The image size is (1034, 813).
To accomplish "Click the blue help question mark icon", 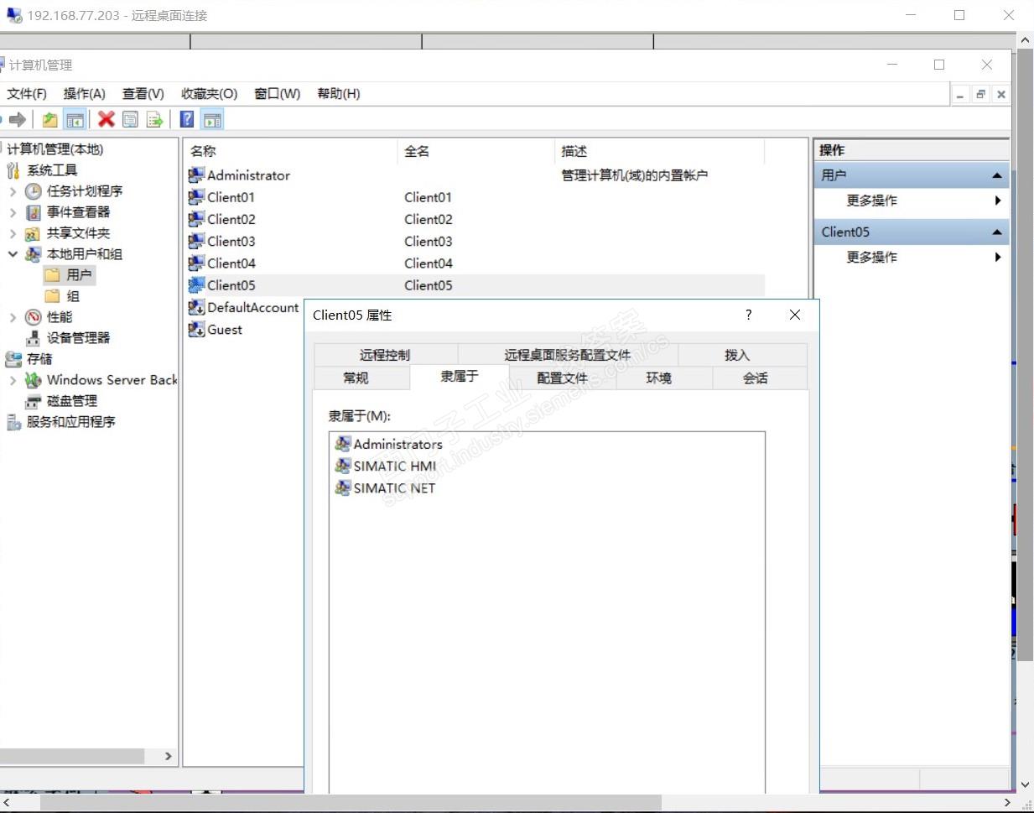I will 187,119.
